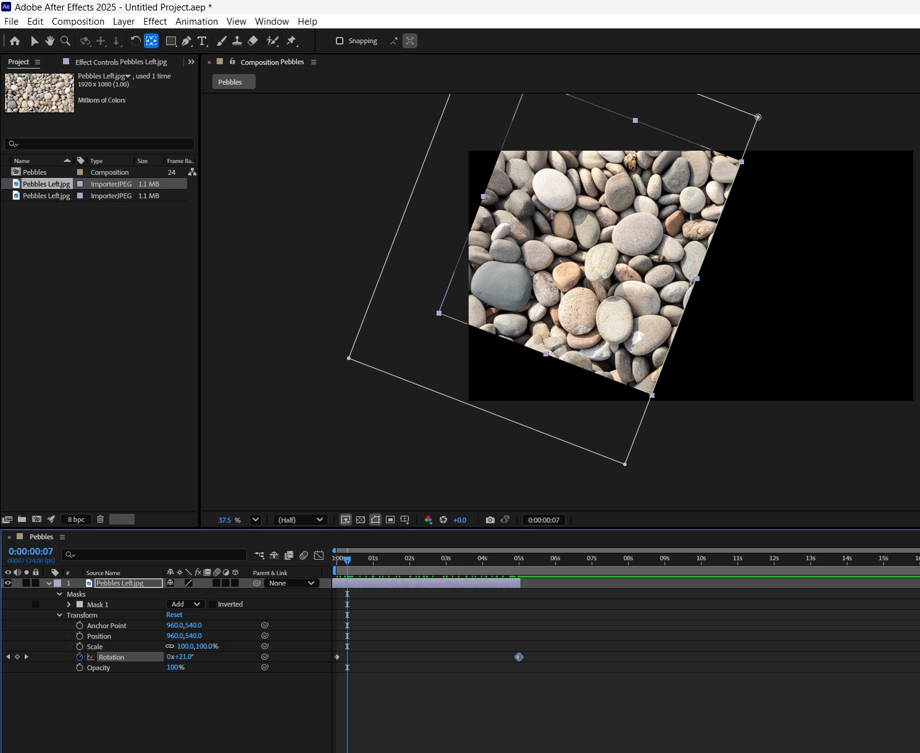Open the Mask 1 mode Add dropdown
Screen dimensions: 920x753
pos(185,604)
